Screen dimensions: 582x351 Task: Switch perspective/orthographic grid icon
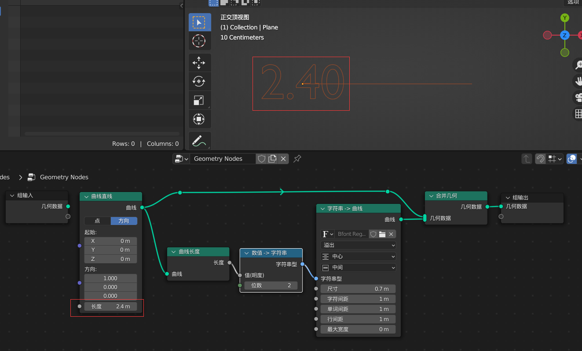tap(578, 114)
